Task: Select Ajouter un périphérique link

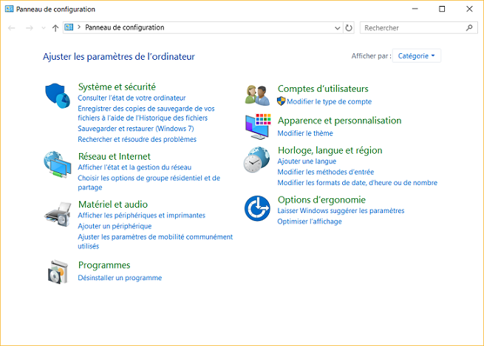Action: [x=115, y=226]
